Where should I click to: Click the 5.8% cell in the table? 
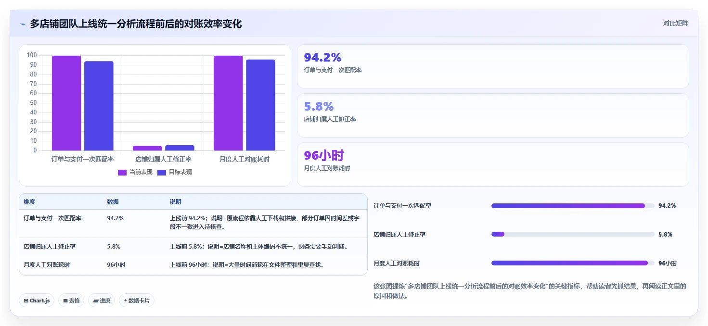(x=114, y=247)
